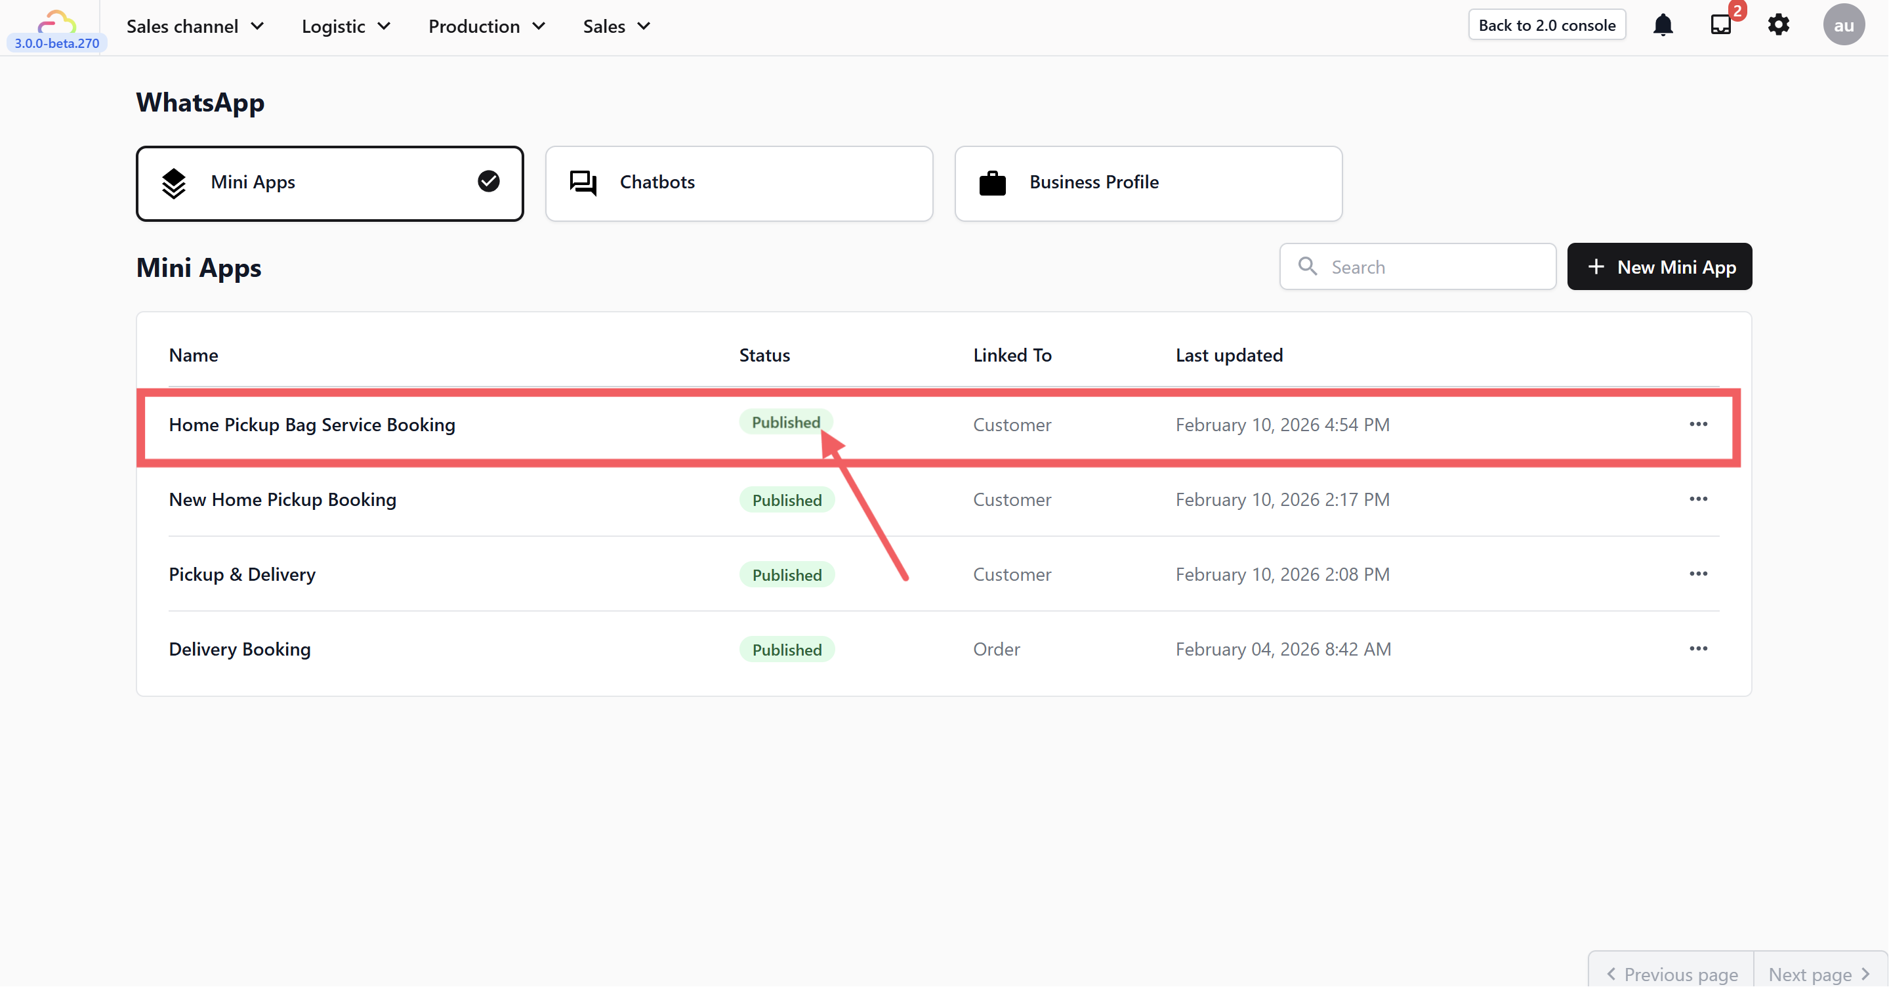
Task: Expand the Production dropdown menu
Action: coord(486,26)
